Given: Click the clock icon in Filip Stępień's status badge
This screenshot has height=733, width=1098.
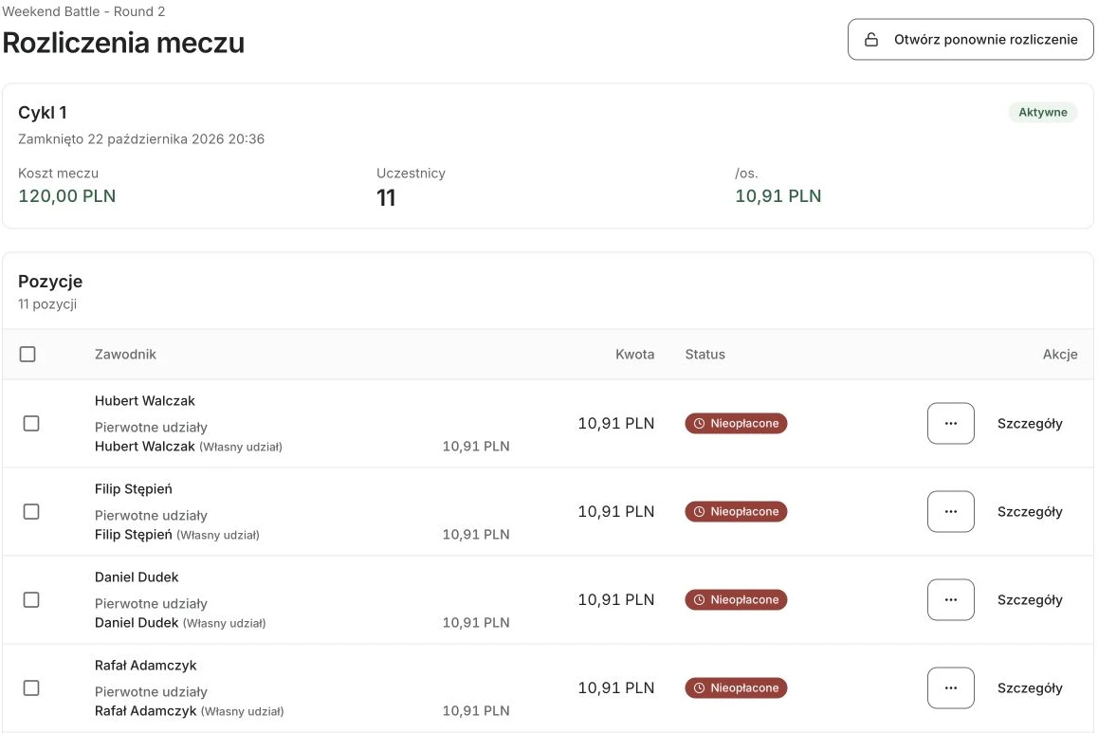Looking at the screenshot, I should 699,512.
